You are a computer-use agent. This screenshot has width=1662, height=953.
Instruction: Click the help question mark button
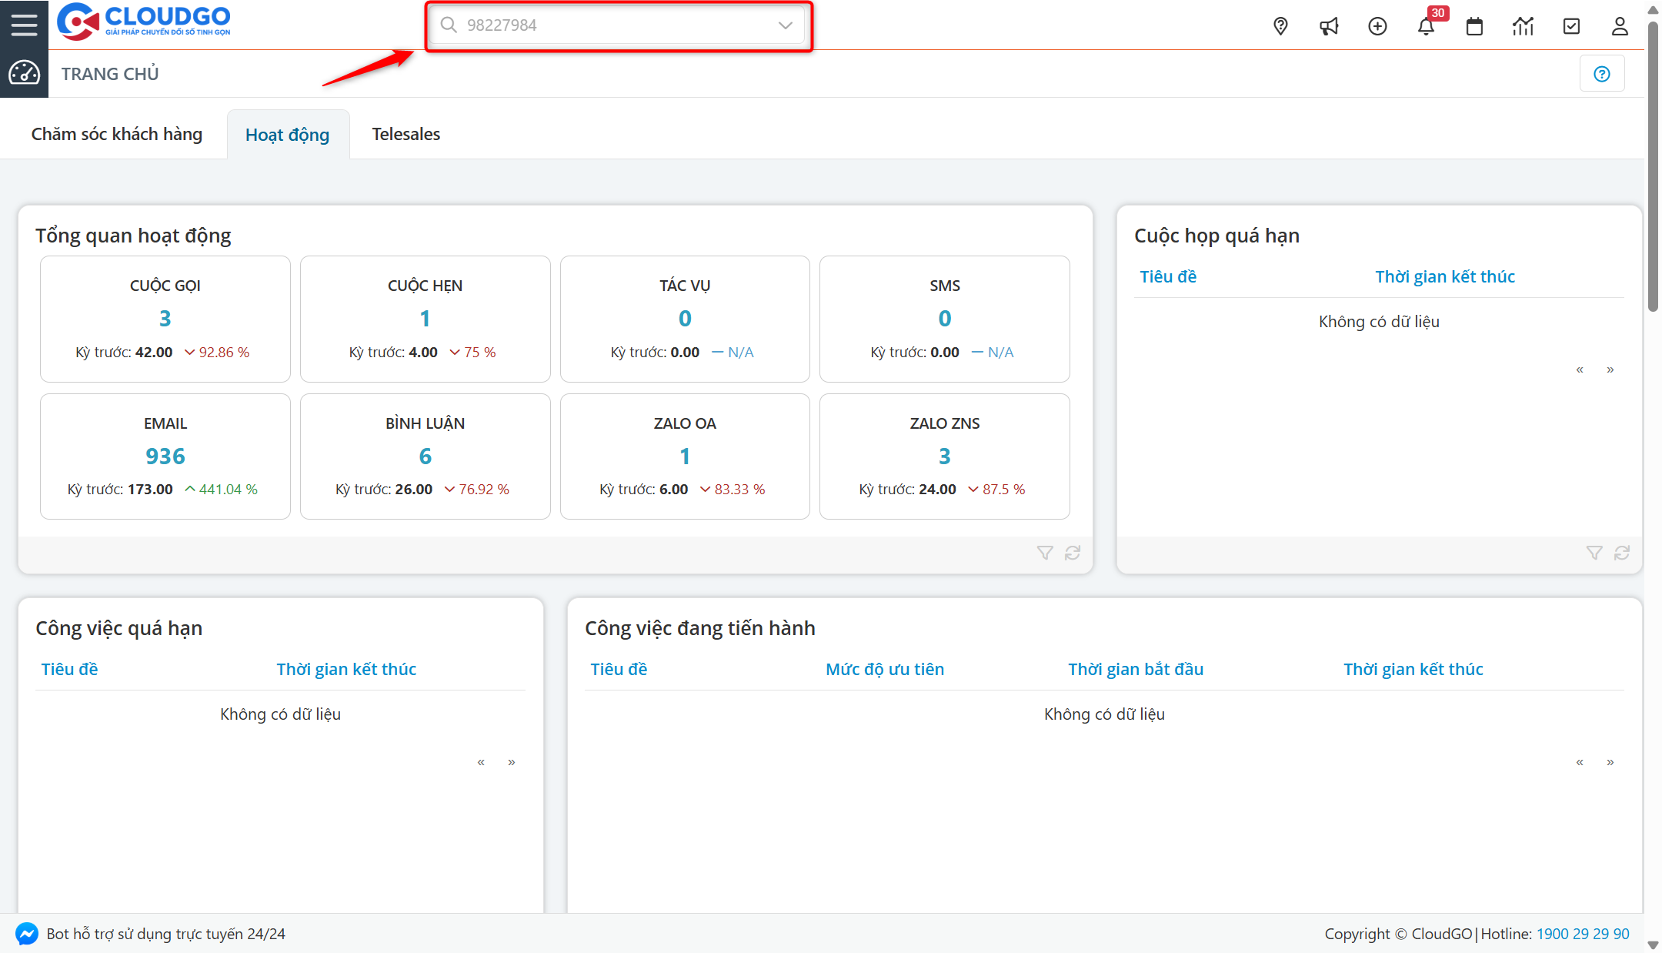coord(1601,74)
